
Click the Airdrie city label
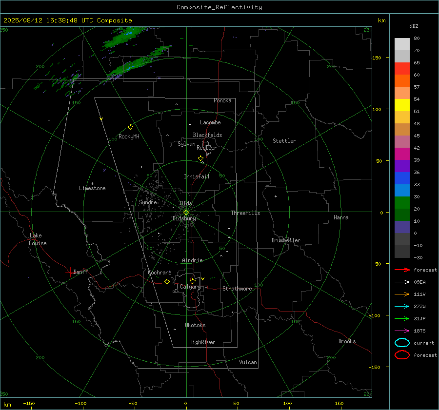(x=192, y=260)
